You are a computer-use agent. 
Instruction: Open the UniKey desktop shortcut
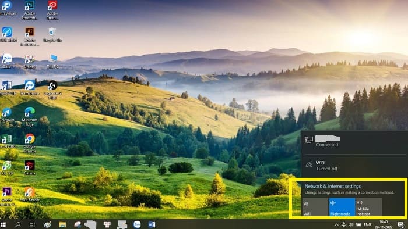point(30,61)
